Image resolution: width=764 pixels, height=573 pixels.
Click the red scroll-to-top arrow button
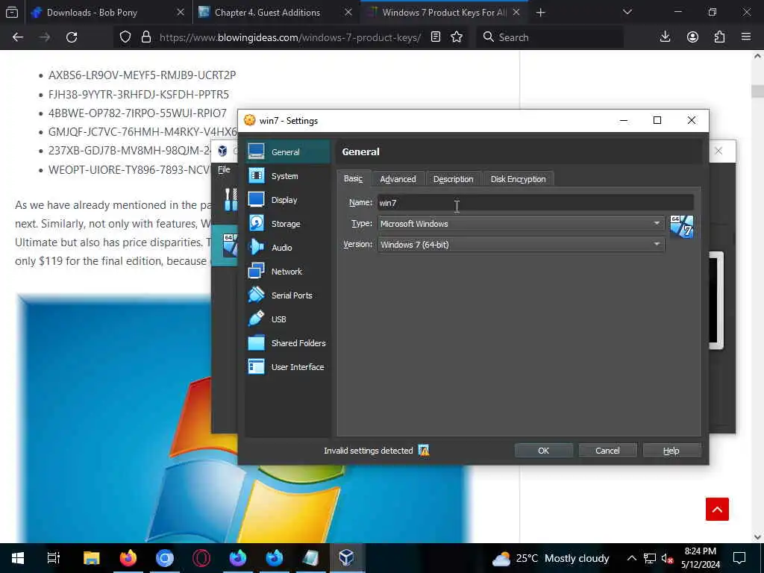(717, 509)
